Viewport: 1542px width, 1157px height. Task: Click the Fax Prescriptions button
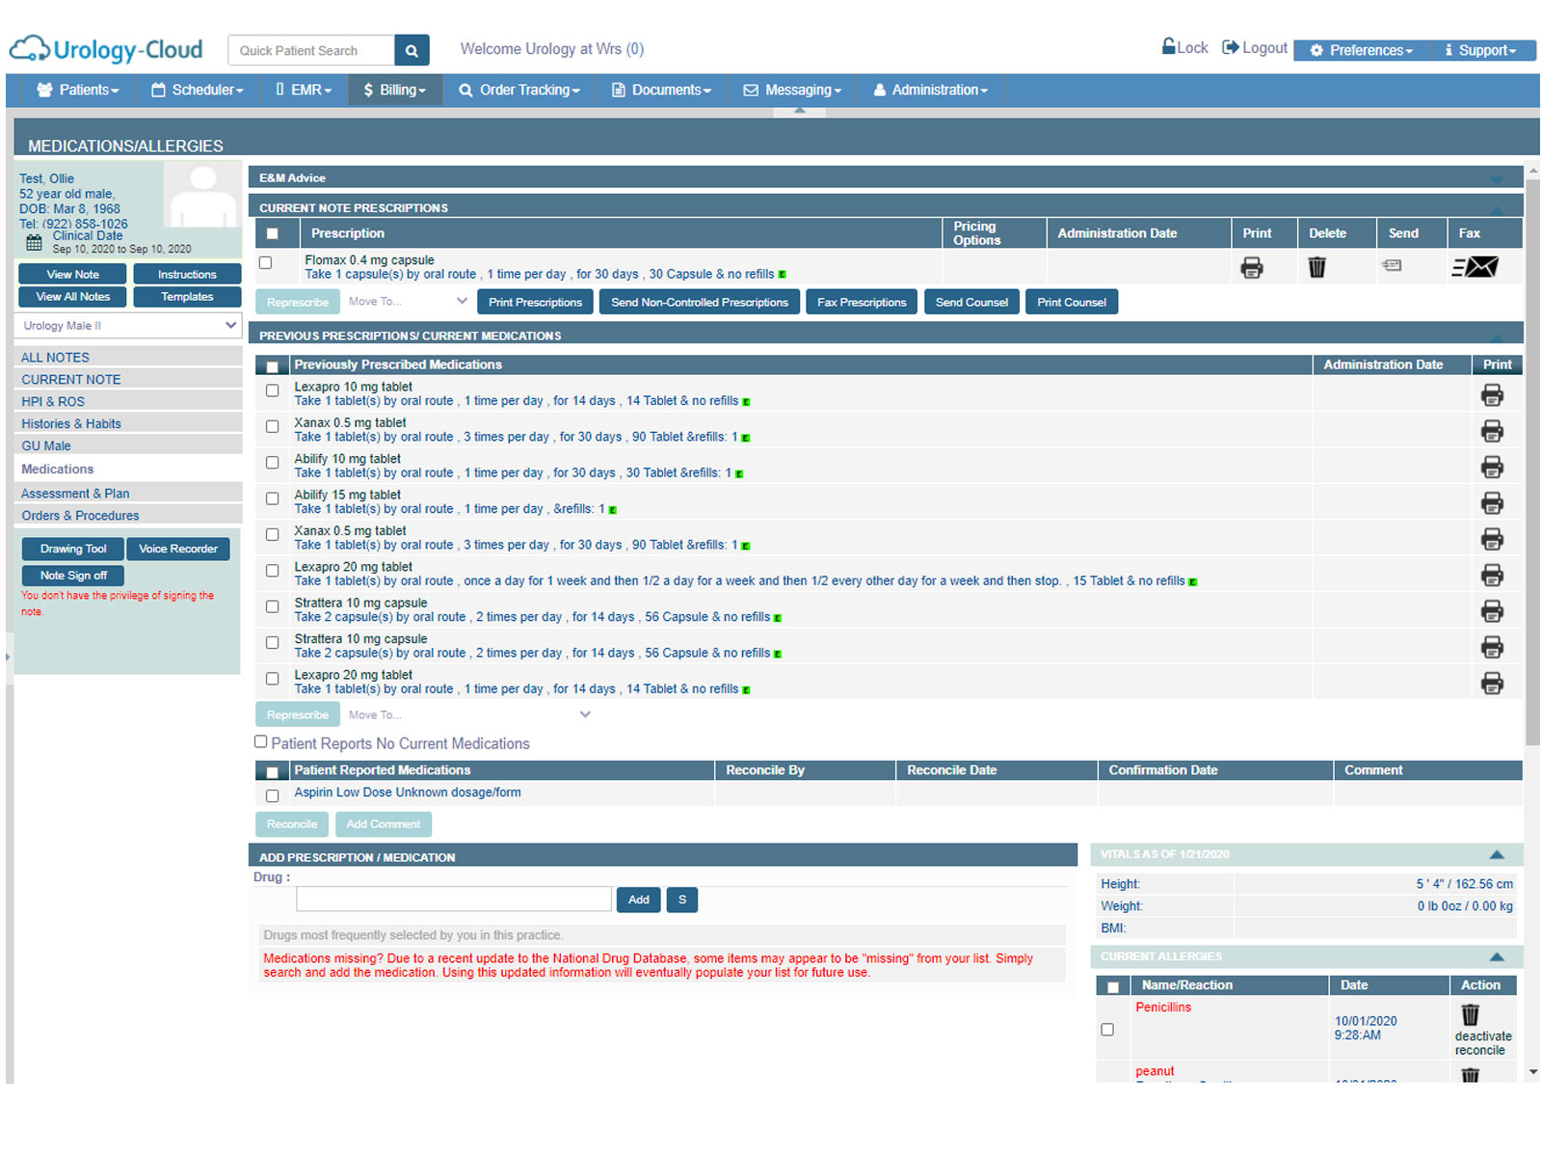[861, 302]
